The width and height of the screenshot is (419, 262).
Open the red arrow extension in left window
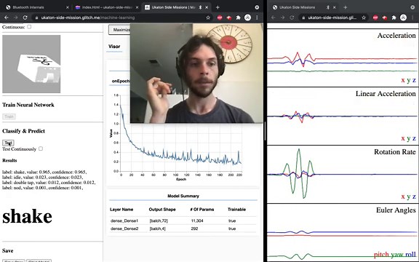coord(229,17)
